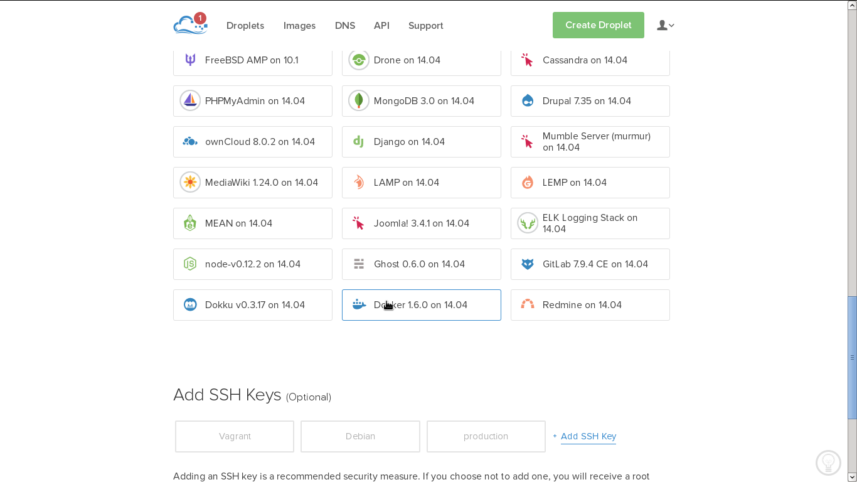Click the MongoDB leaf icon
The image size is (857, 482).
(358, 101)
